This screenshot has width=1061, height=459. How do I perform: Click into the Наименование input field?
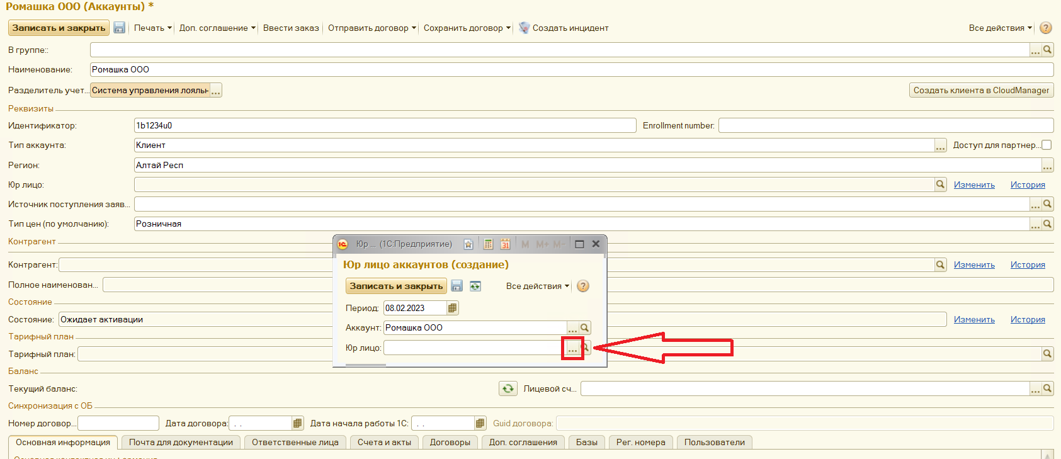572,69
